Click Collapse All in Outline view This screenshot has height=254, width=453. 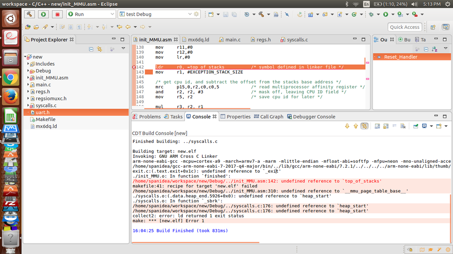(426, 49)
